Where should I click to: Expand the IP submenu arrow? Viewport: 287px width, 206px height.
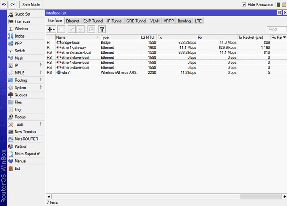(41, 65)
